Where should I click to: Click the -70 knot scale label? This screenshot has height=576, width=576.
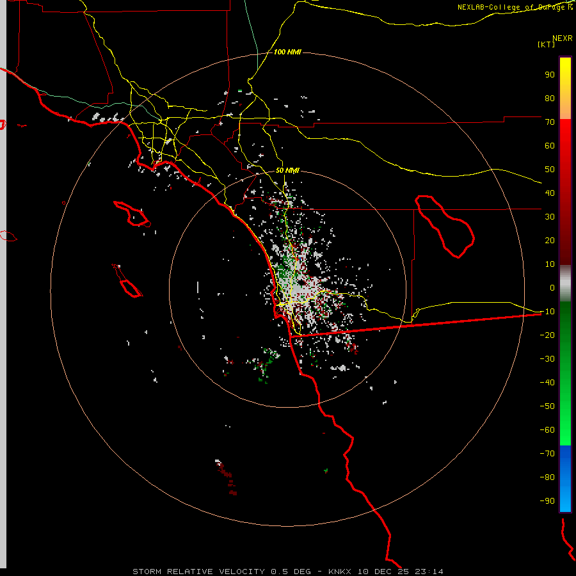pos(547,453)
